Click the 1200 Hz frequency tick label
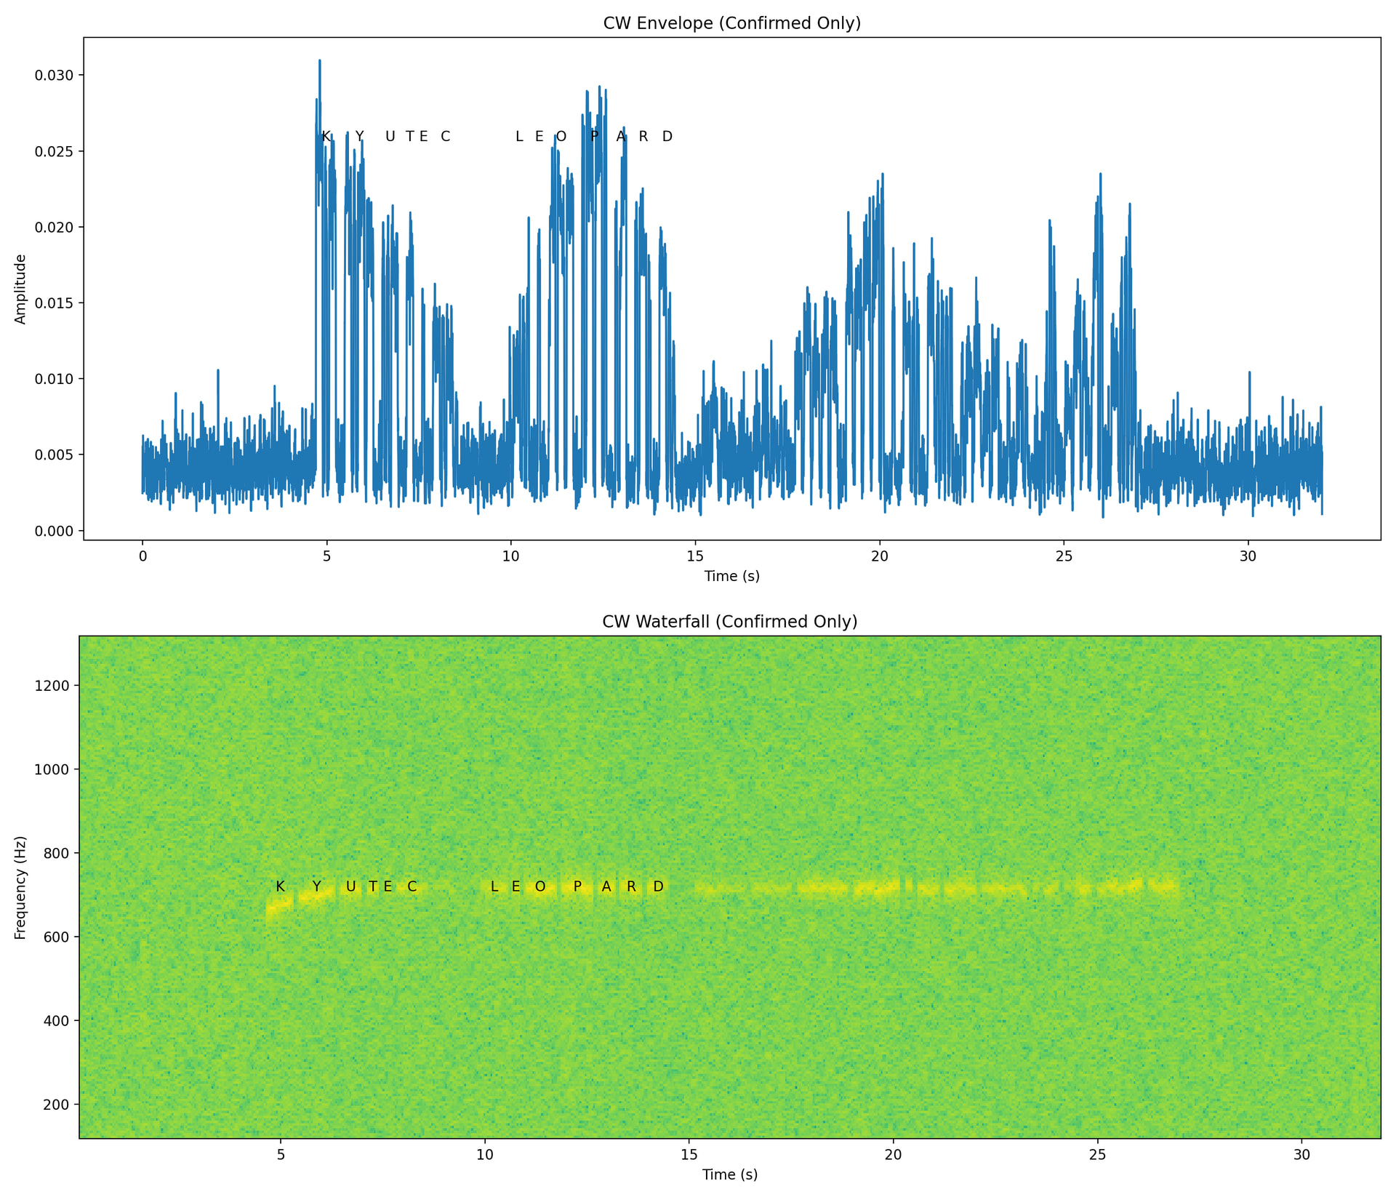Screen dimensions: 1396x1197 pos(51,686)
